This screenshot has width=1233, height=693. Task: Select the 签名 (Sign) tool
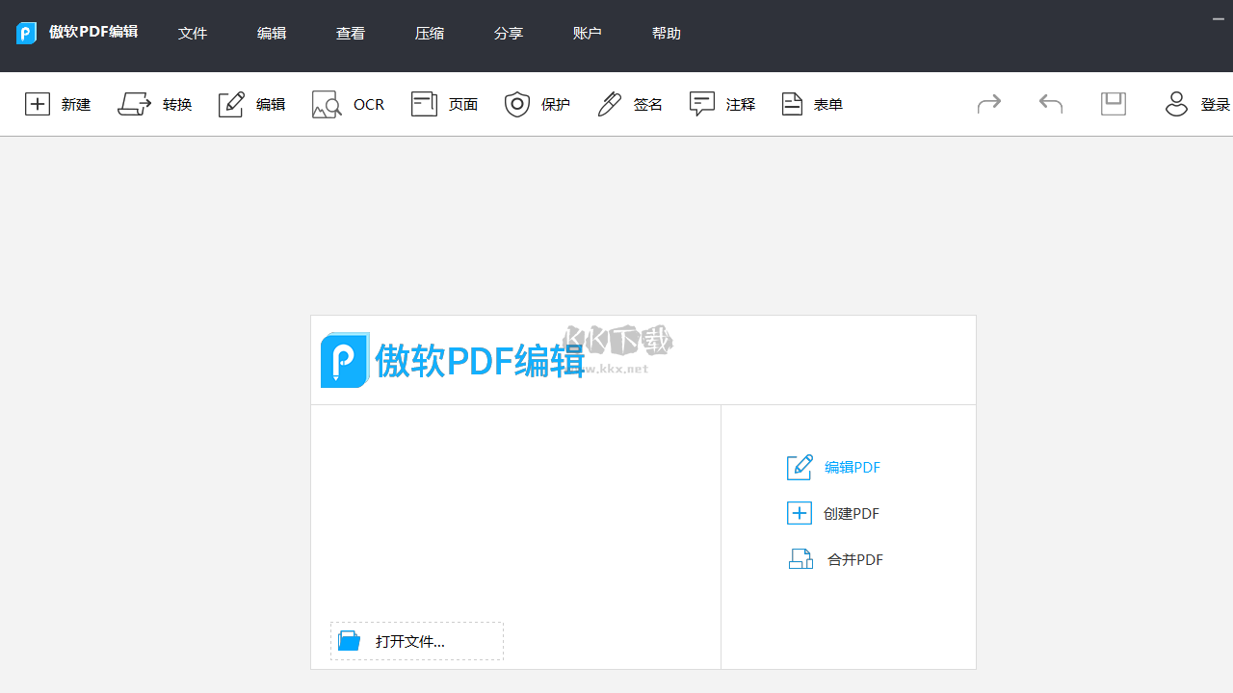(x=628, y=104)
